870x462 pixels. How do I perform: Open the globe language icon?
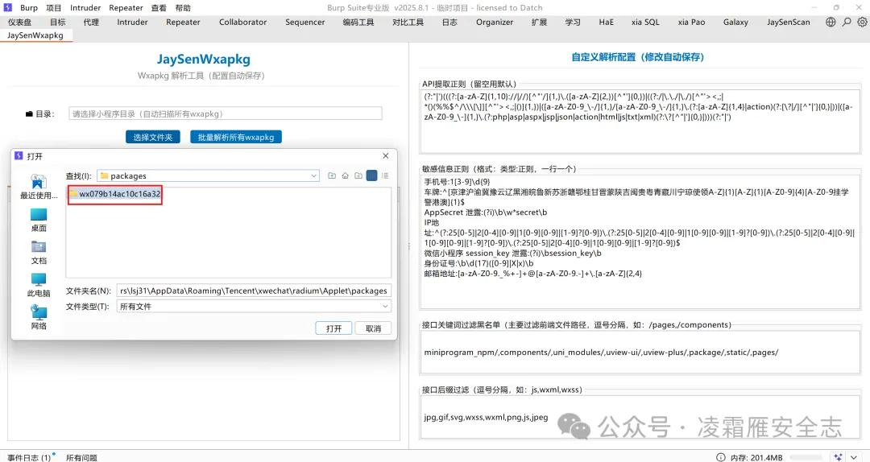pyautogui.click(x=831, y=23)
